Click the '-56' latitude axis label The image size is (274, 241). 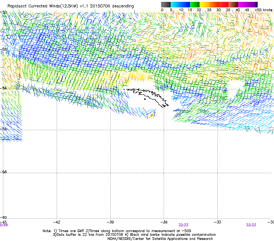coord(3,129)
